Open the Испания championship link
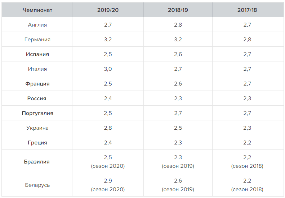This screenshot has width=285, height=198. pyautogui.click(x=37, y=54)
